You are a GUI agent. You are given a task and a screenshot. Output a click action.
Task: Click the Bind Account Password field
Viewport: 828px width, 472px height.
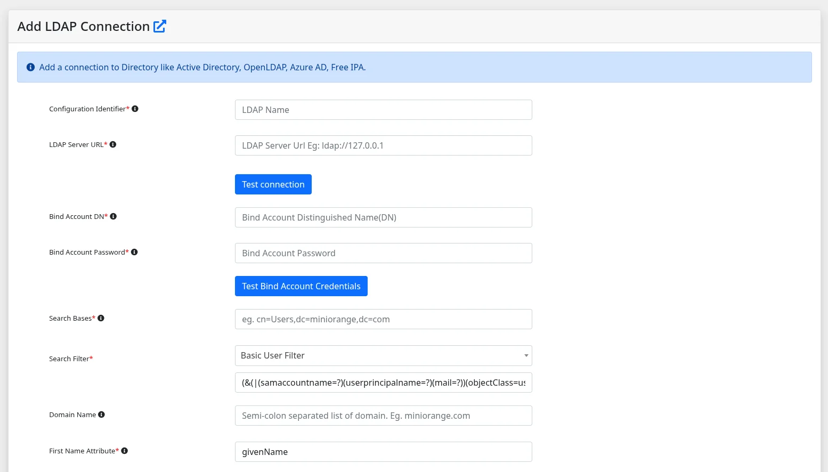(x=383, y=253)
